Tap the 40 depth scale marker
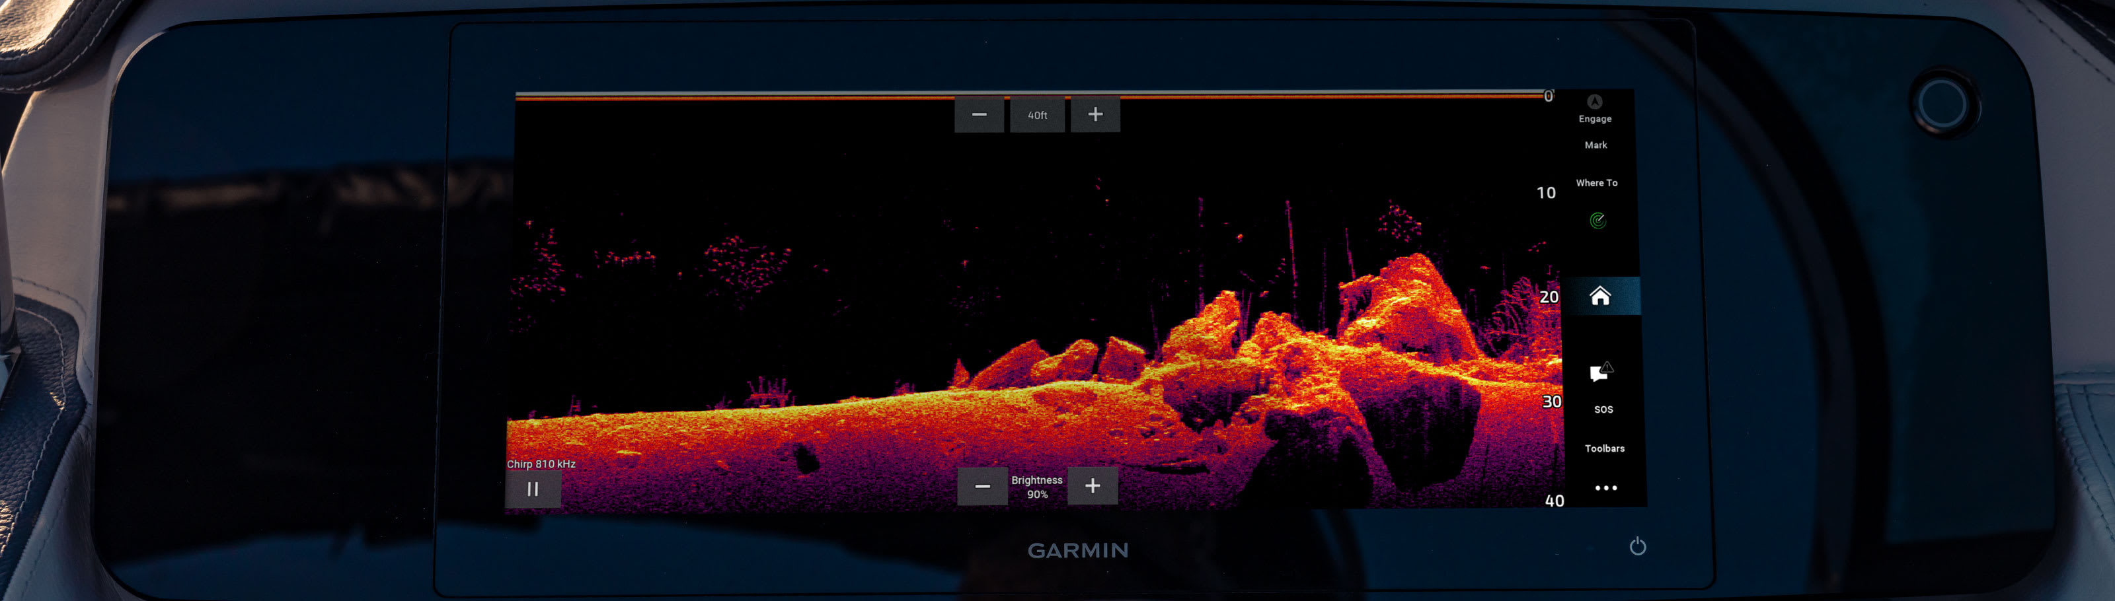 1553,501
